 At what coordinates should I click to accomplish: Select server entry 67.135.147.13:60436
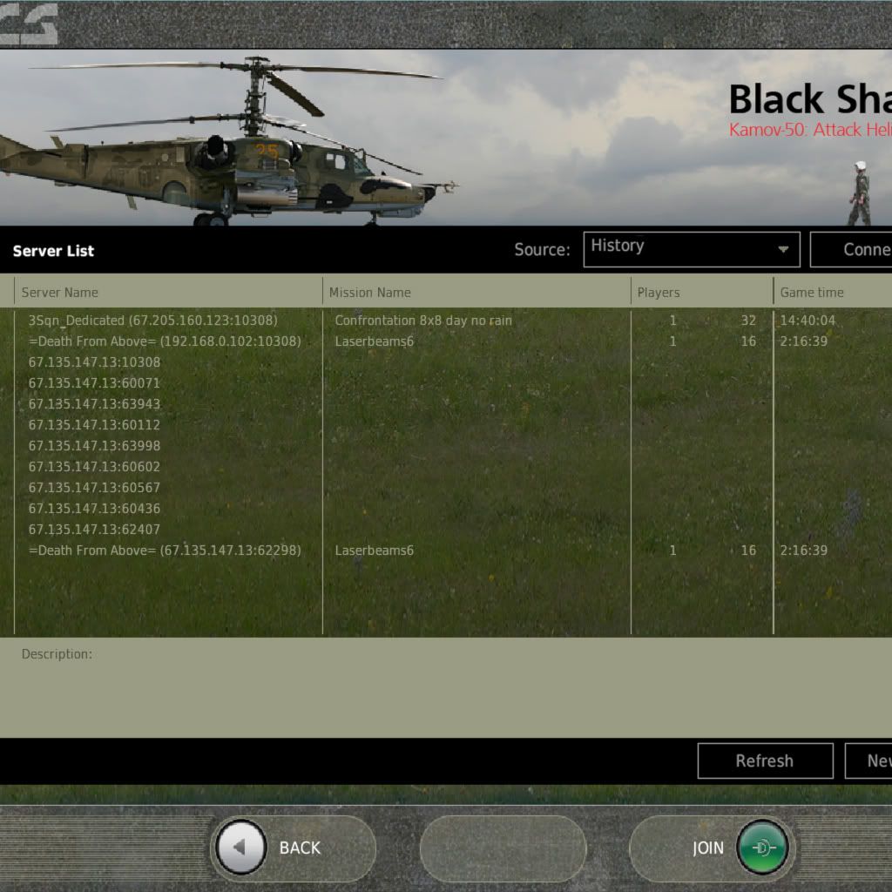click(x=94, y=509)
